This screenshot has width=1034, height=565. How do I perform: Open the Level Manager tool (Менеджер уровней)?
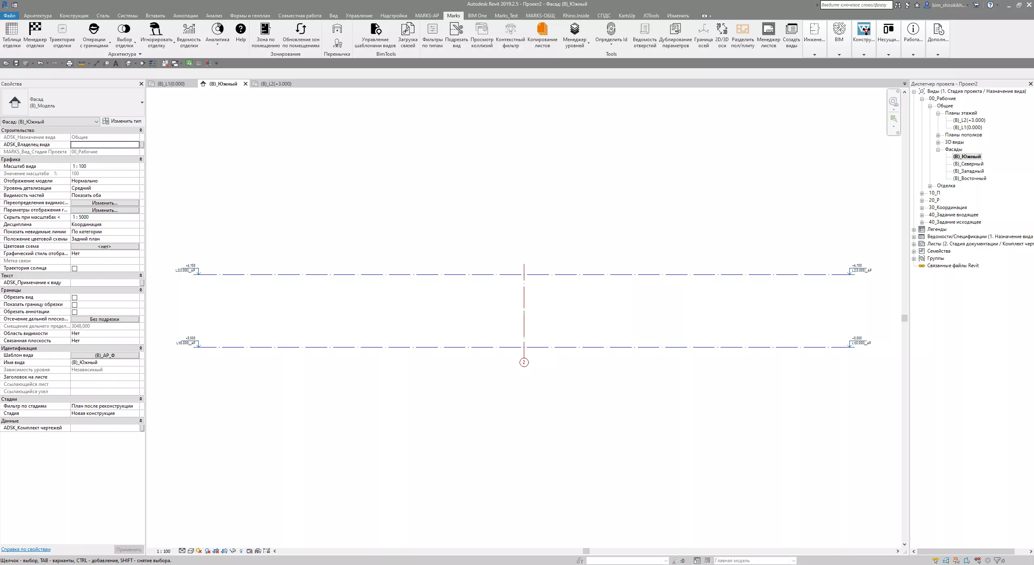point(574,29)
